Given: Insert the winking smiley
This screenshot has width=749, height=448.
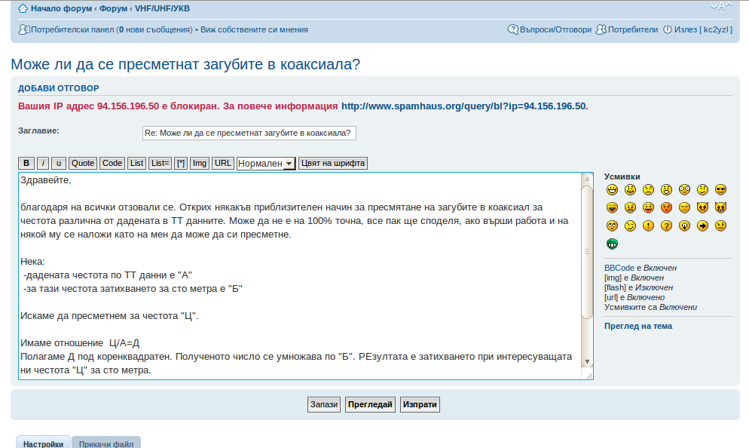Looking at the screenshot, I should [630, 226].
